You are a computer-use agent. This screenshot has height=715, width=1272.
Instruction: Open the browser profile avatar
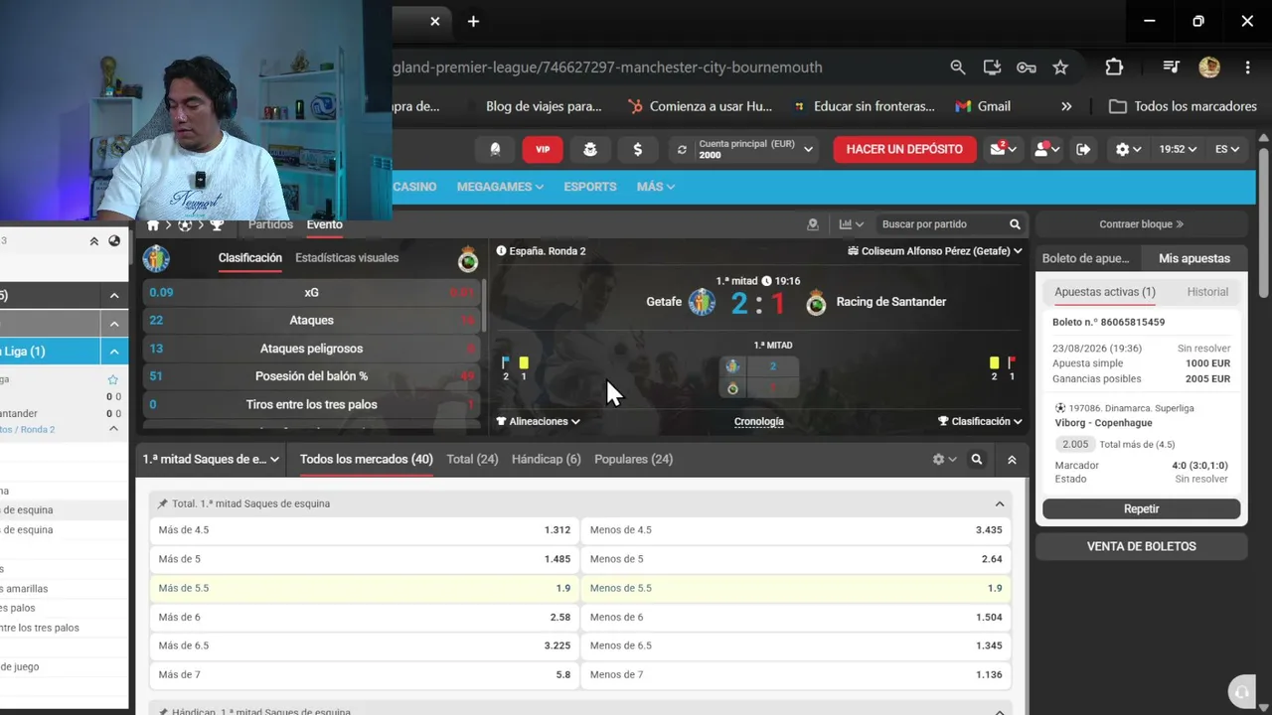coord(1209,68)
